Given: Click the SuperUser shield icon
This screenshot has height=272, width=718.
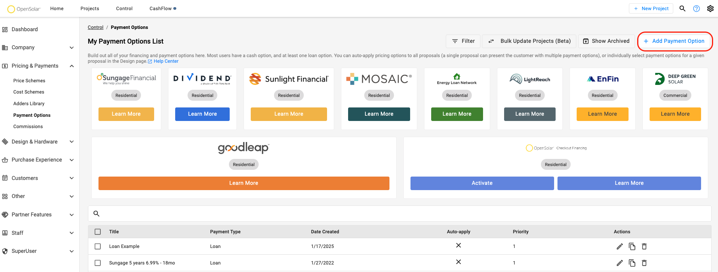Looking at the screenshot, I should [5, 251].
